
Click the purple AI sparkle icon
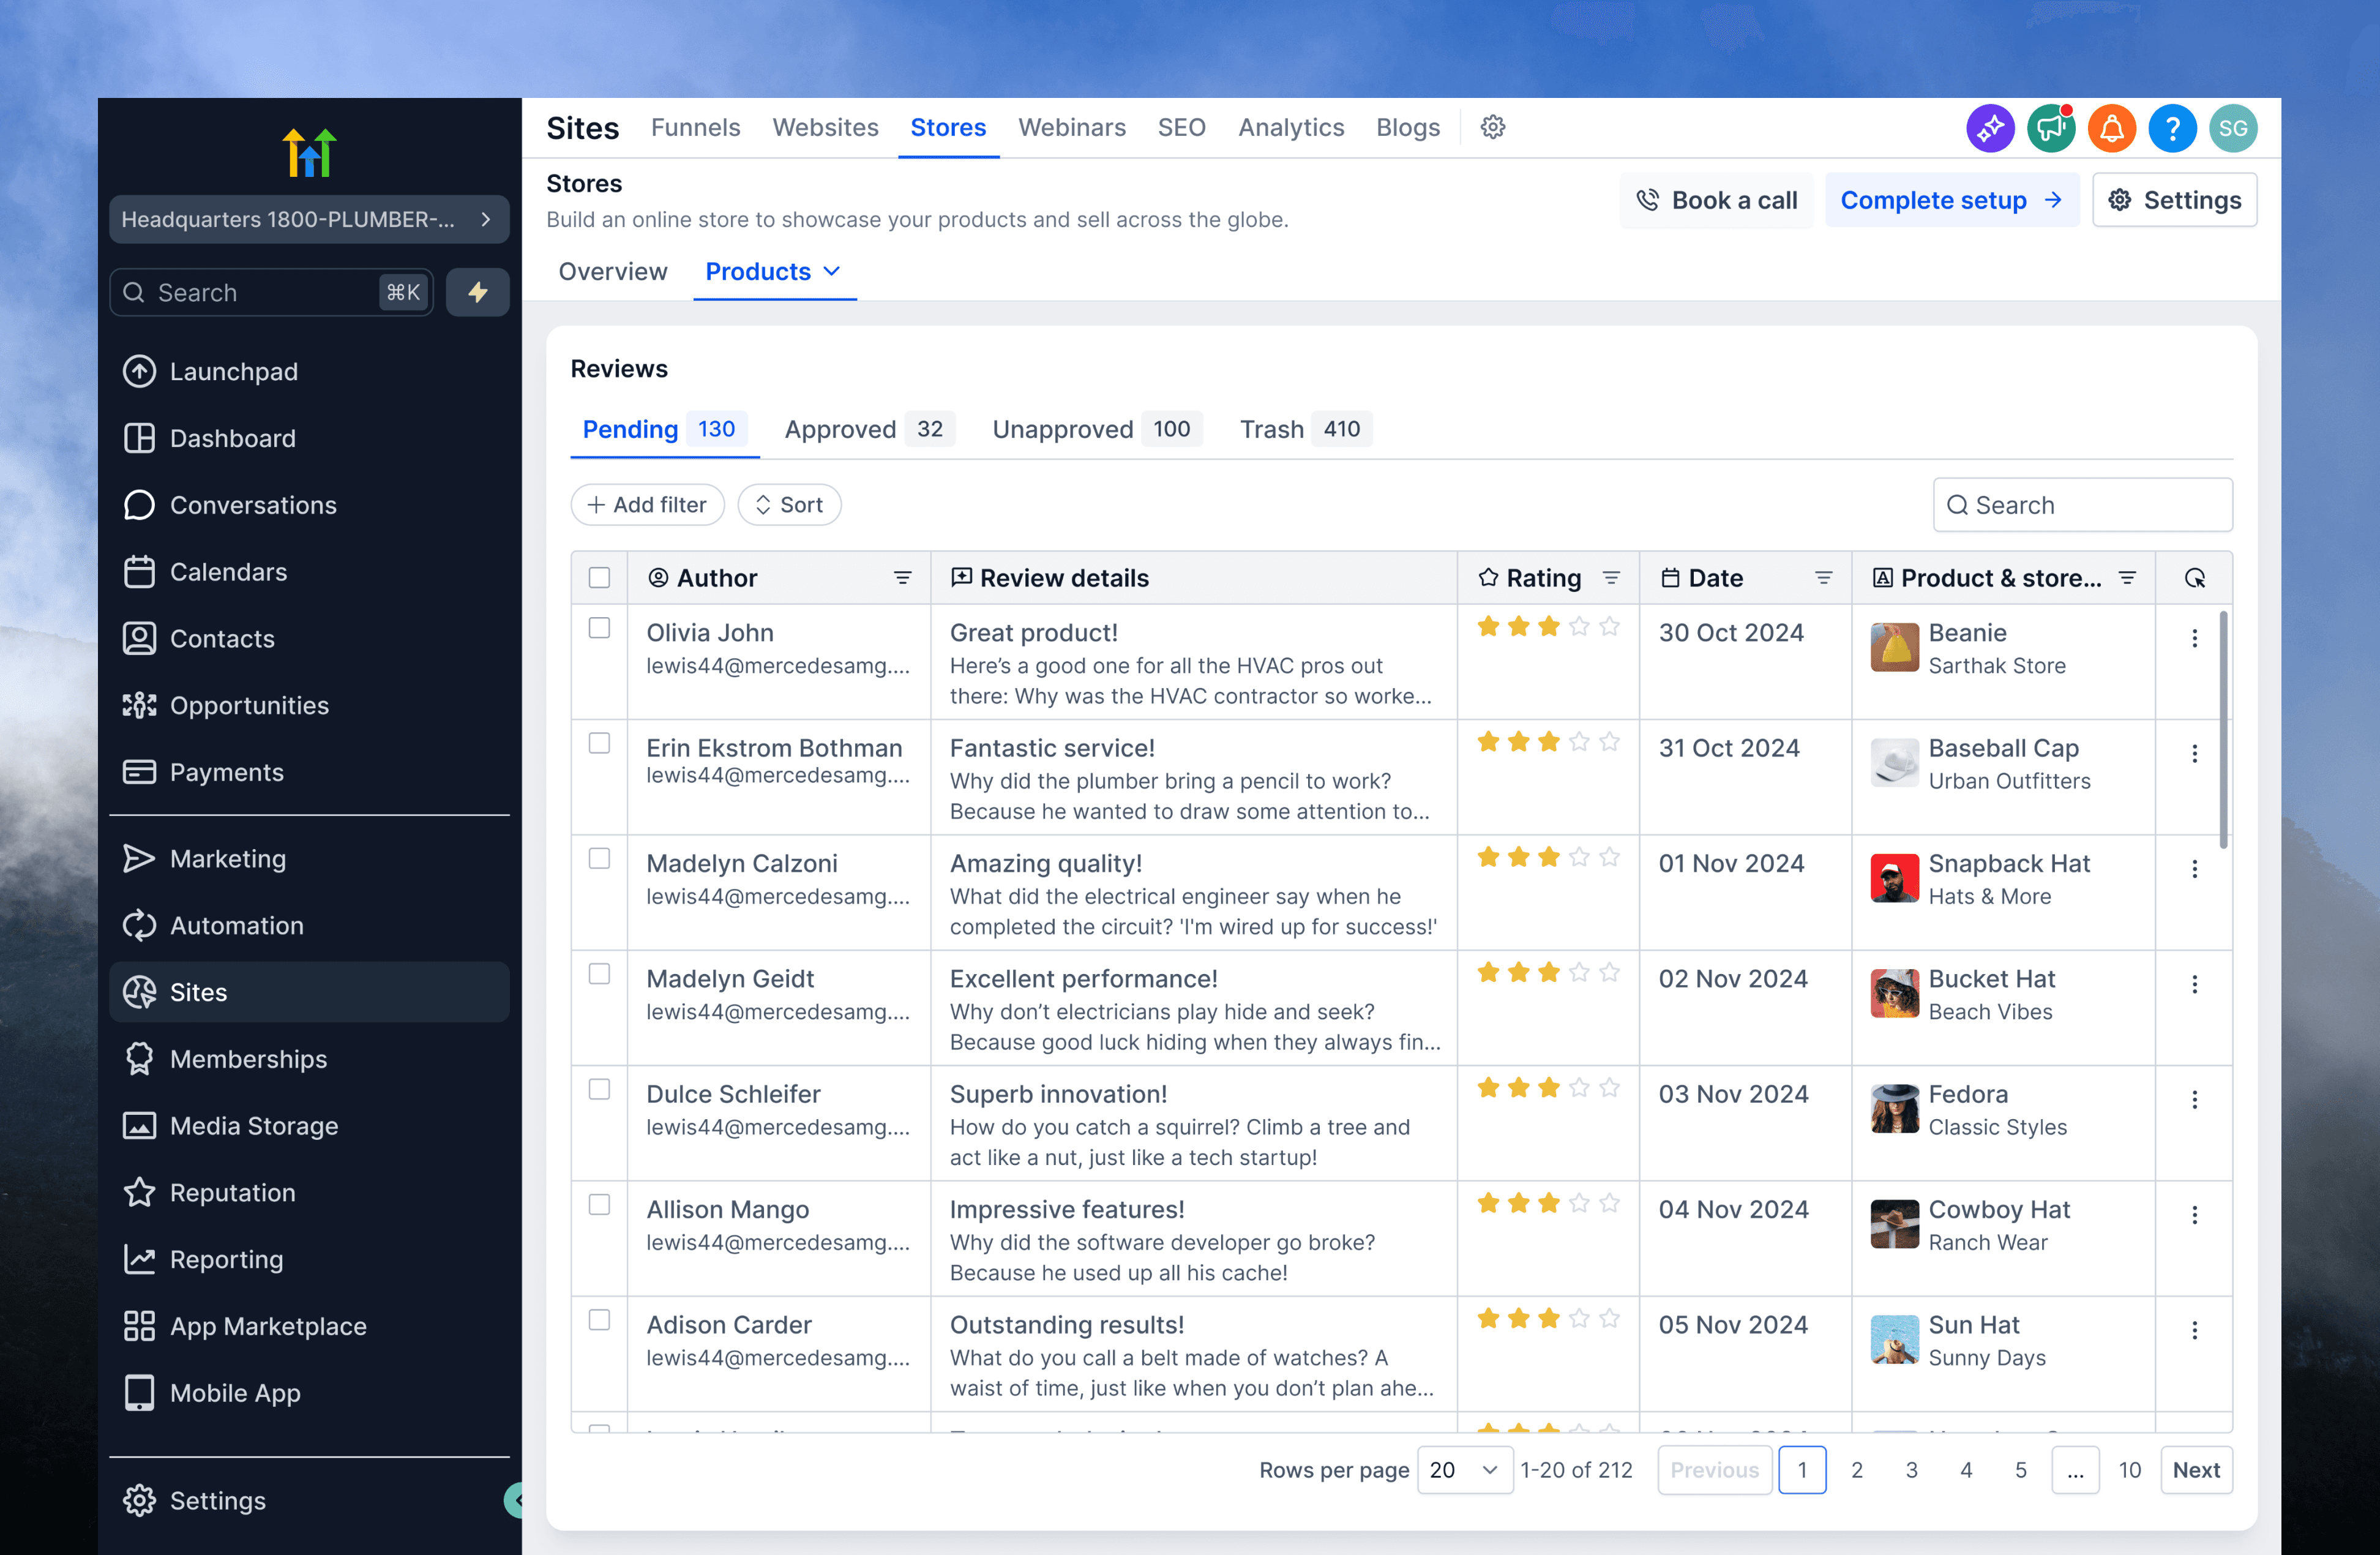(1989, 128)
